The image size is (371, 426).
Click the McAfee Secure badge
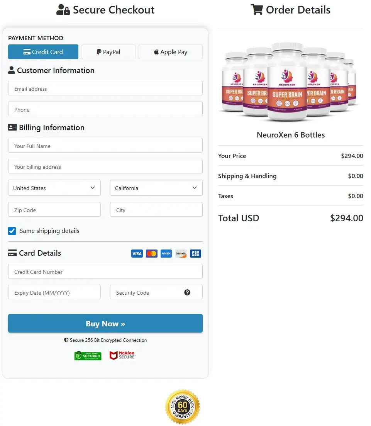tap(122, 355)
